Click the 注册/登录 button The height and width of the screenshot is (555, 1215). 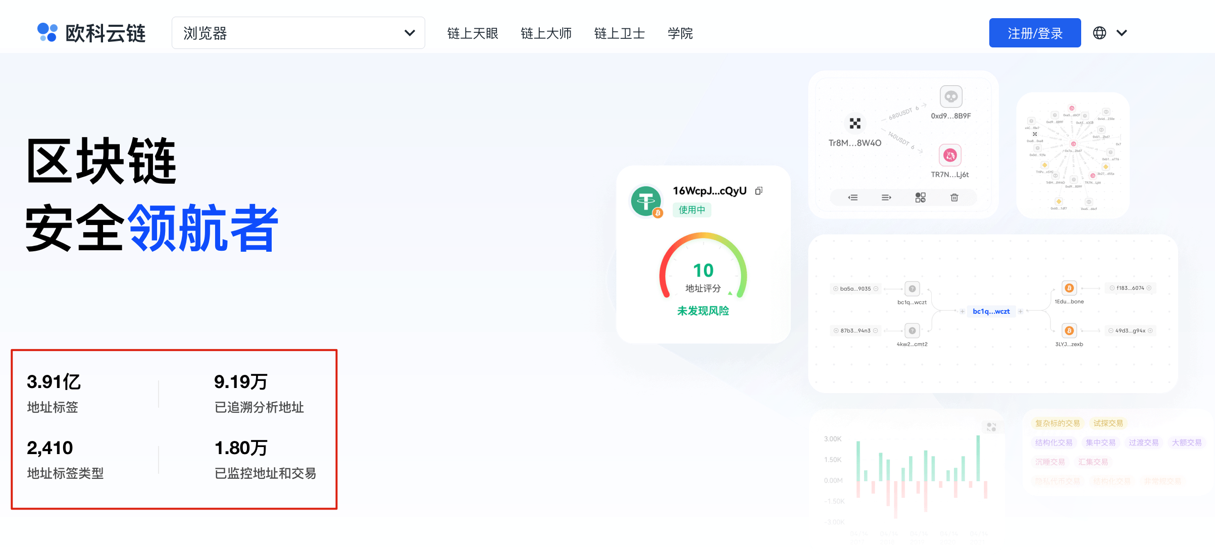tap(1035, 33)
